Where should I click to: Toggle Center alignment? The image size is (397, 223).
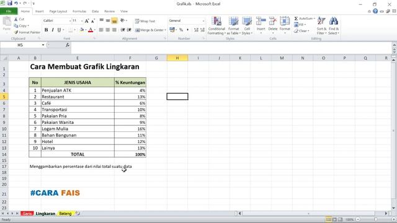tap(108, 30)
